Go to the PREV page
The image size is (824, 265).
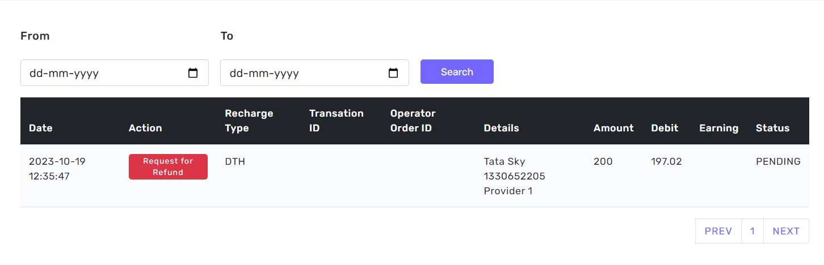click(718, 231)
